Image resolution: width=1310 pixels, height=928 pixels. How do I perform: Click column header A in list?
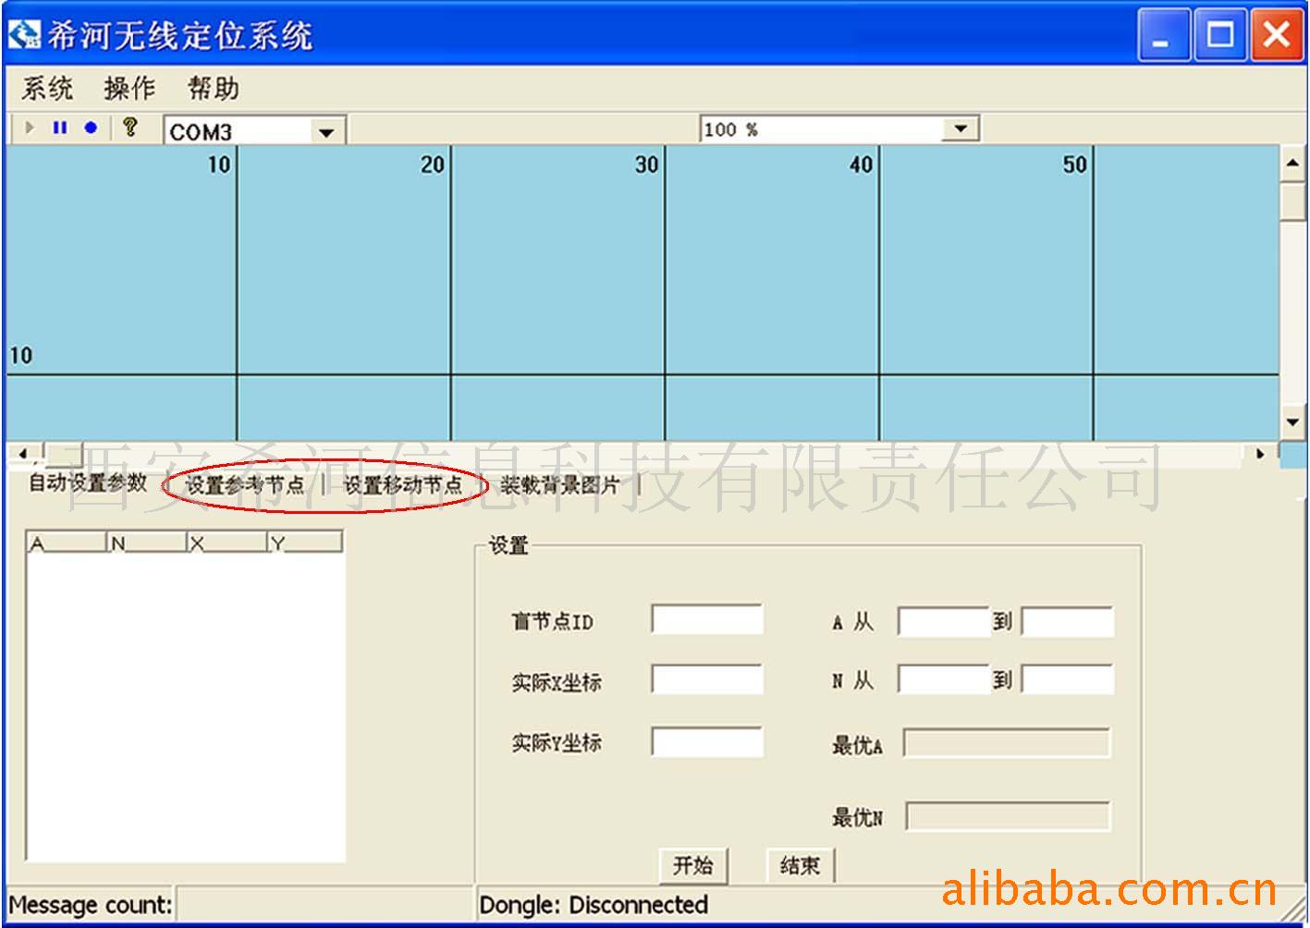(x=67, y=543)
